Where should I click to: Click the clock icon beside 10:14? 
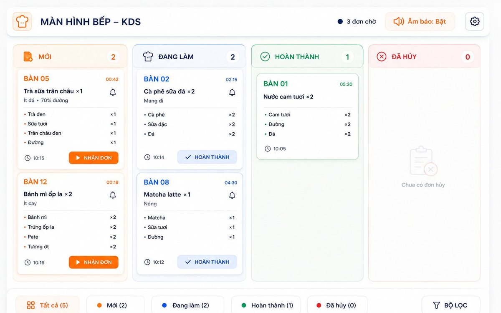(x=147, y=157)
